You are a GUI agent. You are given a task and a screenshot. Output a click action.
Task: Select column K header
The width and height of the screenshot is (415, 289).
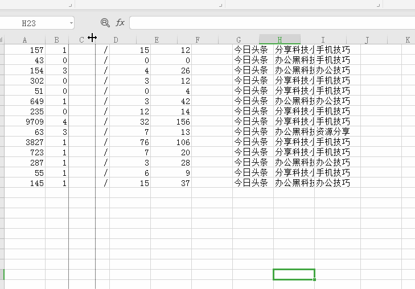(x=408, y=40)
